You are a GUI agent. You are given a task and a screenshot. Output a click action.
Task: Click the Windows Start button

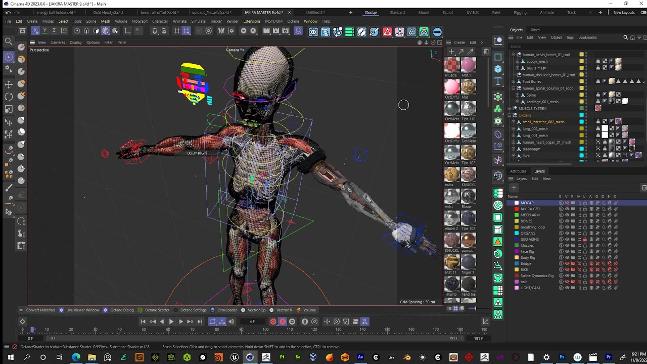[10, 357]
